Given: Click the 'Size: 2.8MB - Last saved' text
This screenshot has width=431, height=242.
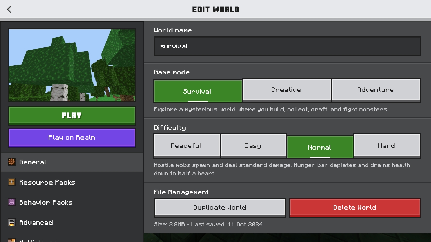Looking at the screenshot, I should coord(208,224).
